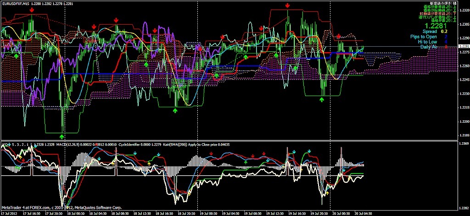Click the green up arrow at the lowest chart low
This screenshot has width=470, height=216.
pos(62,136)
